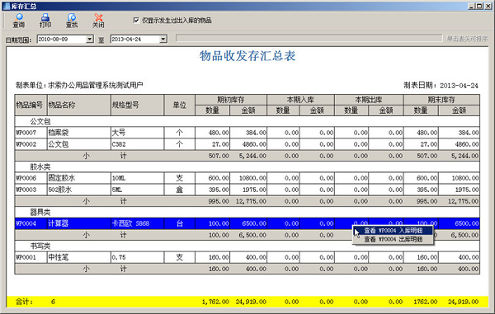Open the end date dropdown 2013-04-24
Screen dimensions: 495x314
click(x=163, y=39)
